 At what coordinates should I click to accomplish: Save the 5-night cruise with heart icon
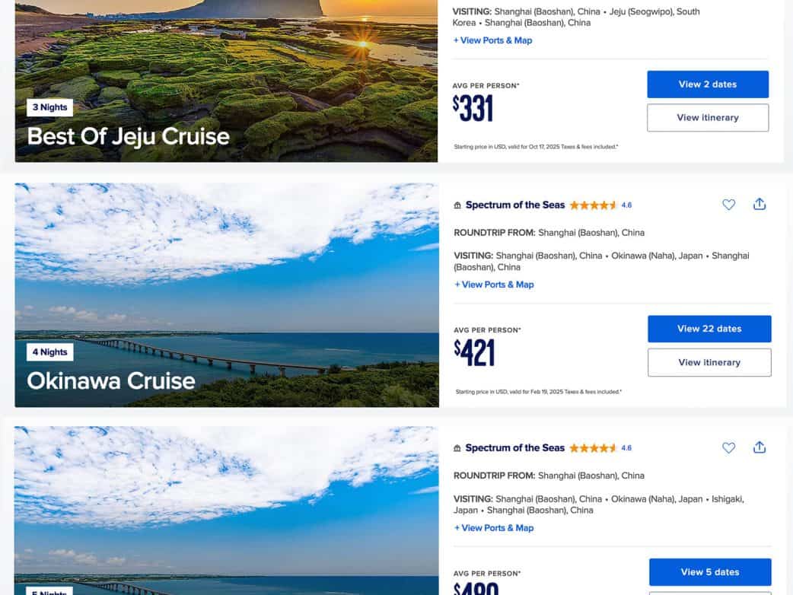(728, 448)
